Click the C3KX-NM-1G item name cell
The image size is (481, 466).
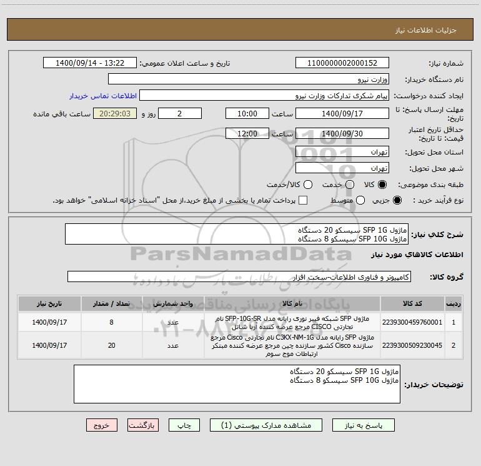click(x=292, y=345)
